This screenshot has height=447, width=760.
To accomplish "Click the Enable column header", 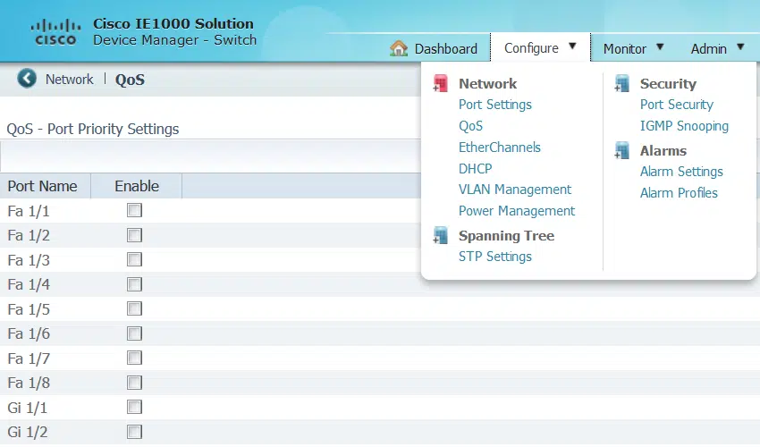I will point(137,186).
